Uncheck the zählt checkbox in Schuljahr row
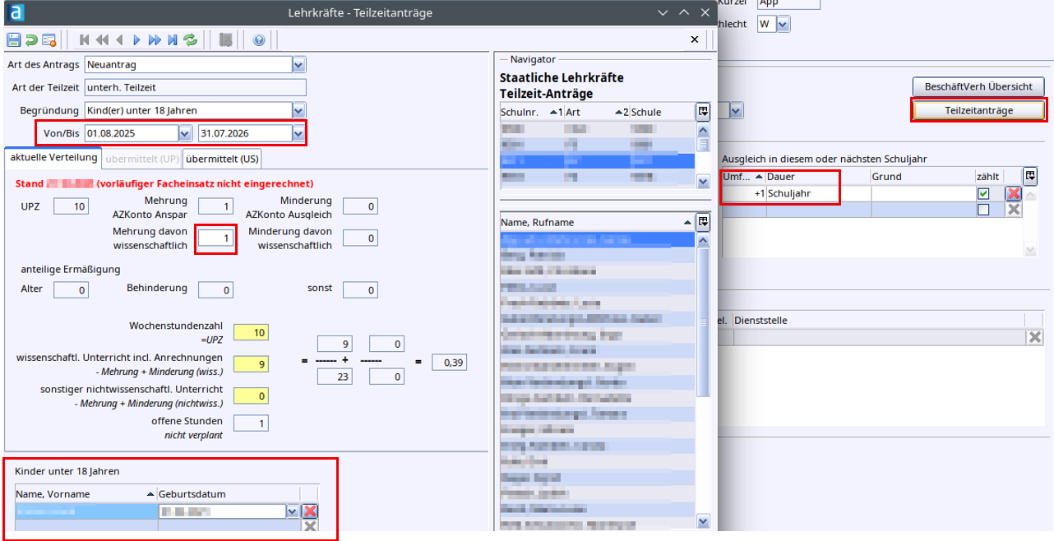Viewport: 1054px width, 541px height. [x=983, y=193]
